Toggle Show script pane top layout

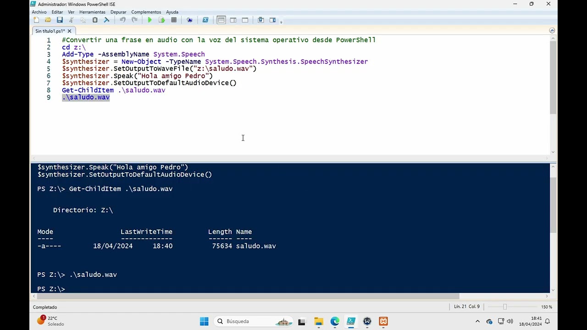click(222, 20)
